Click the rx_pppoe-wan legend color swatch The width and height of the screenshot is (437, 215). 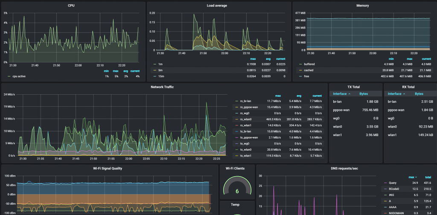click(237, 107)
